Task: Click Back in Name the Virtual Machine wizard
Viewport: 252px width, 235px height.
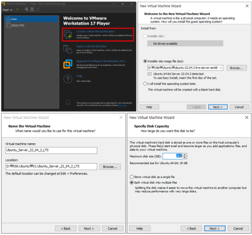Action: (x=66, y=229)
